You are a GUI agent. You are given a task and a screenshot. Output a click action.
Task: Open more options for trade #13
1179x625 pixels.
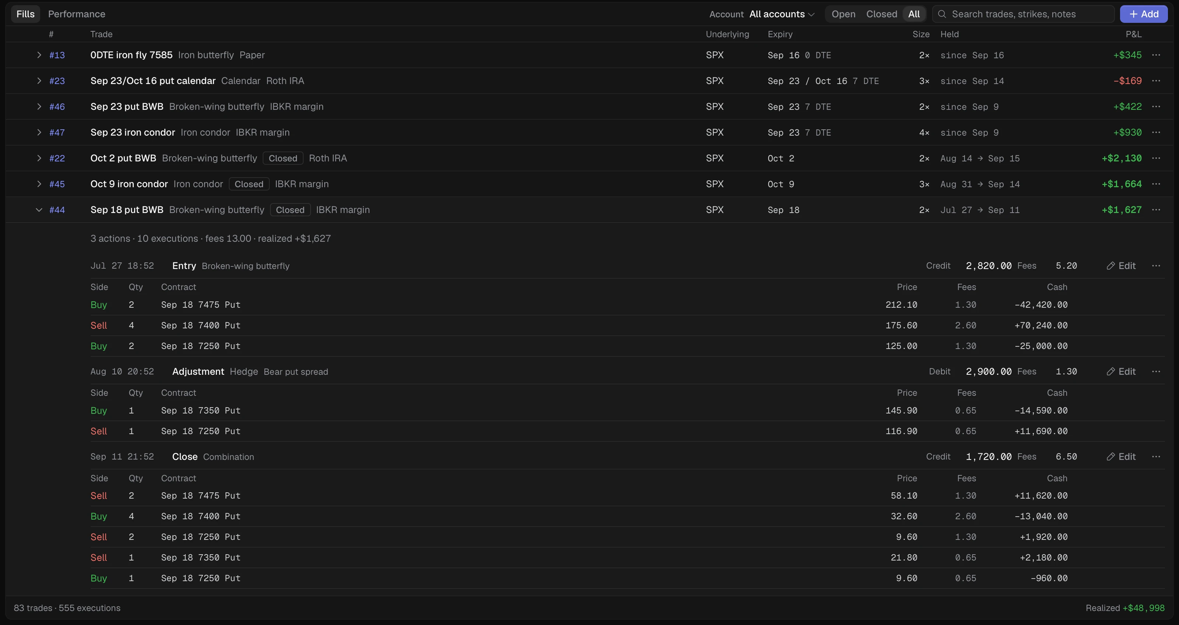point(1156,55)
